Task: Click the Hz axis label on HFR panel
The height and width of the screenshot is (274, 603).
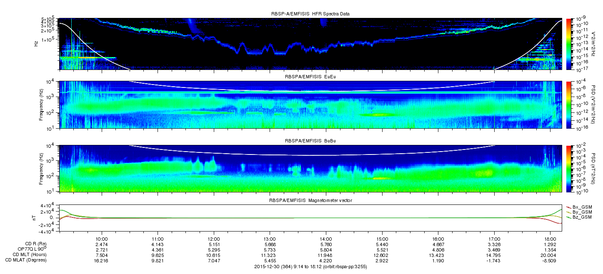Action: tap(36, 44)
